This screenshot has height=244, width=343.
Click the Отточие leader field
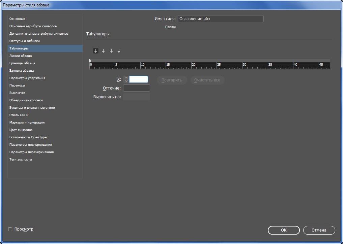pyautogui.click(x=137, y=88)
